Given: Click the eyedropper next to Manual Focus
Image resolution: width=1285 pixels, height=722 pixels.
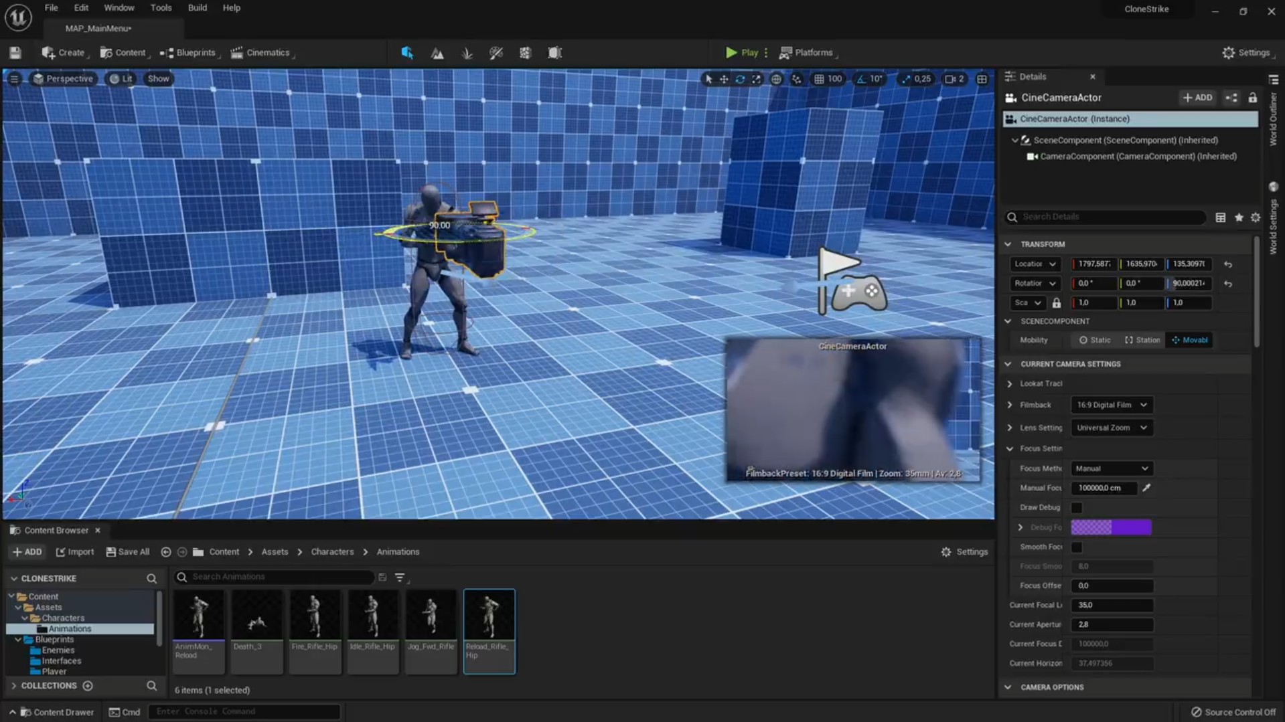Looking at the screenshot, I should tap(1146, 488).
